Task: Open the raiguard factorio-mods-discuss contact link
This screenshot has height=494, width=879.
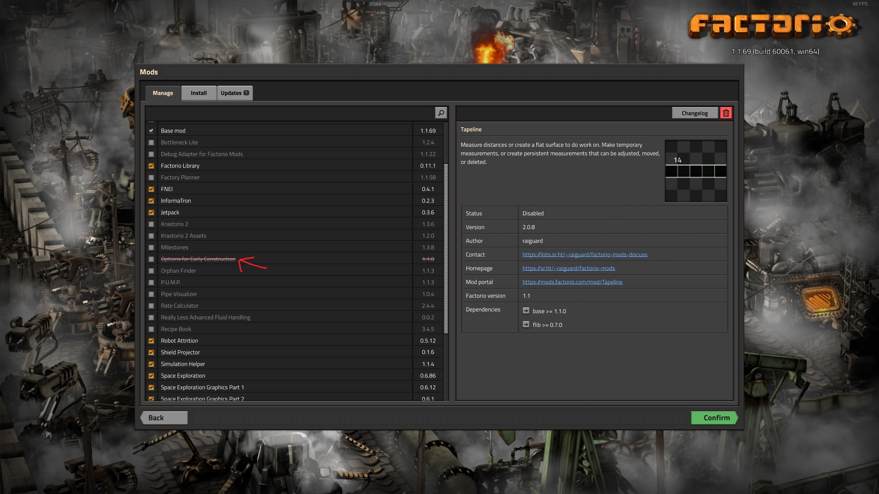Action: click(x=585, y=255)
